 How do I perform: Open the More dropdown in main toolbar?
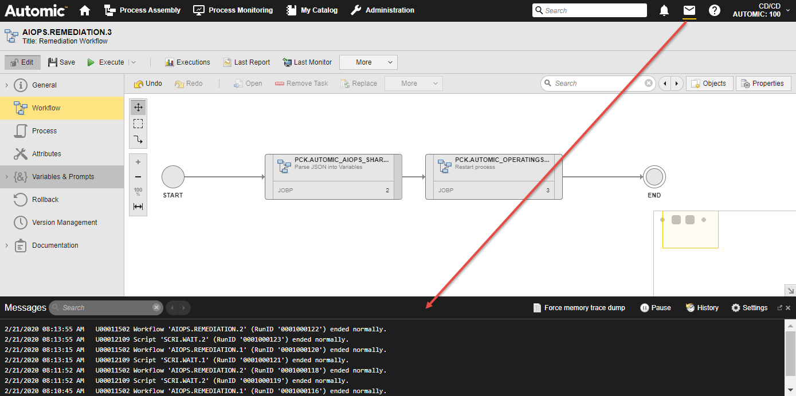point(368,62)
